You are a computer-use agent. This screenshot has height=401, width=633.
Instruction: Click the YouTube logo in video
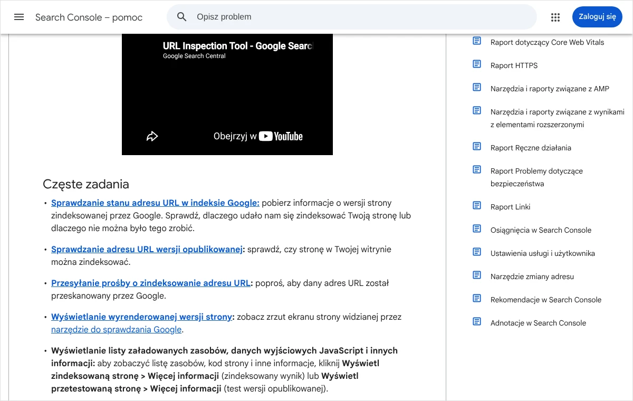[281, 136]
